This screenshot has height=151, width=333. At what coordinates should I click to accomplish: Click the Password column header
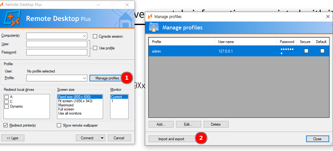[287, 42]
